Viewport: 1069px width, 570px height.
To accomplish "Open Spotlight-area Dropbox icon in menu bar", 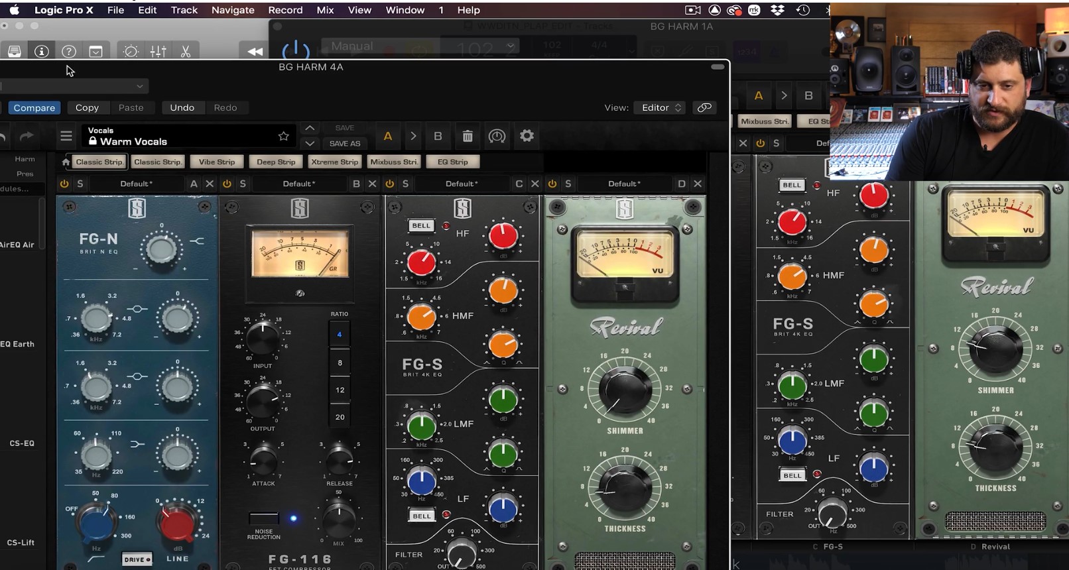I will click(x=777, y=10).
